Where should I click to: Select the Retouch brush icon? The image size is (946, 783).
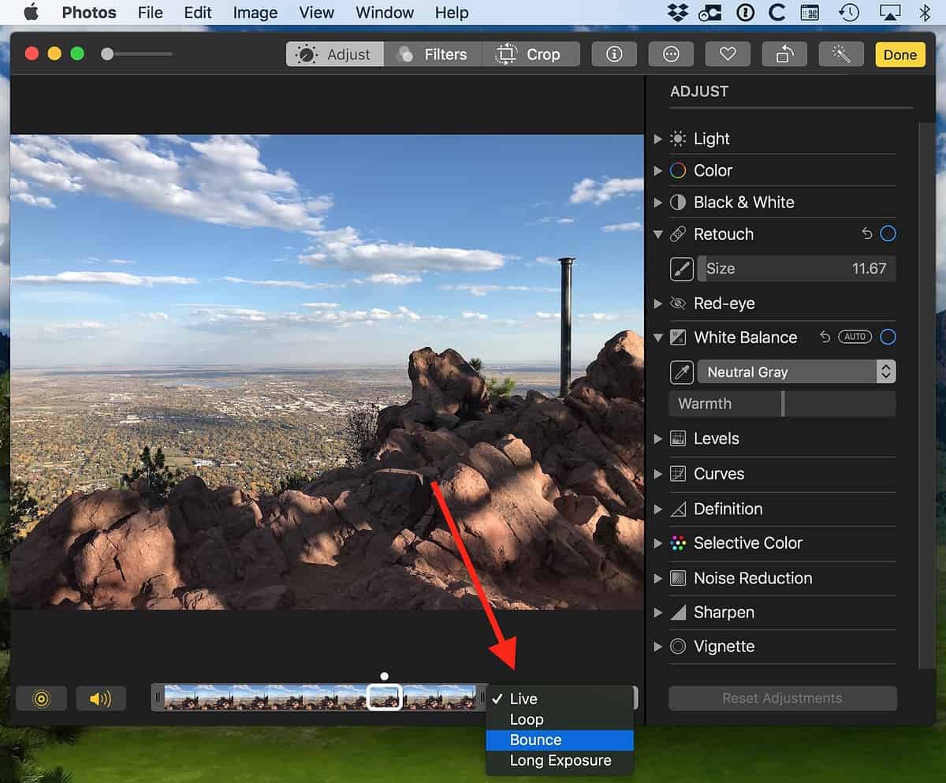click(x=682, y=269)
